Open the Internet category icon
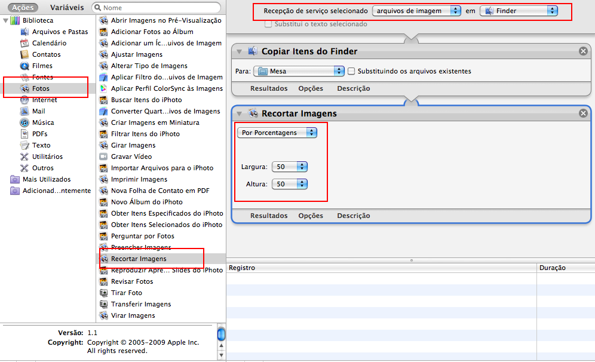Image resolution: width=595 pixels, height=362 pixels. (x=24, y=100)
